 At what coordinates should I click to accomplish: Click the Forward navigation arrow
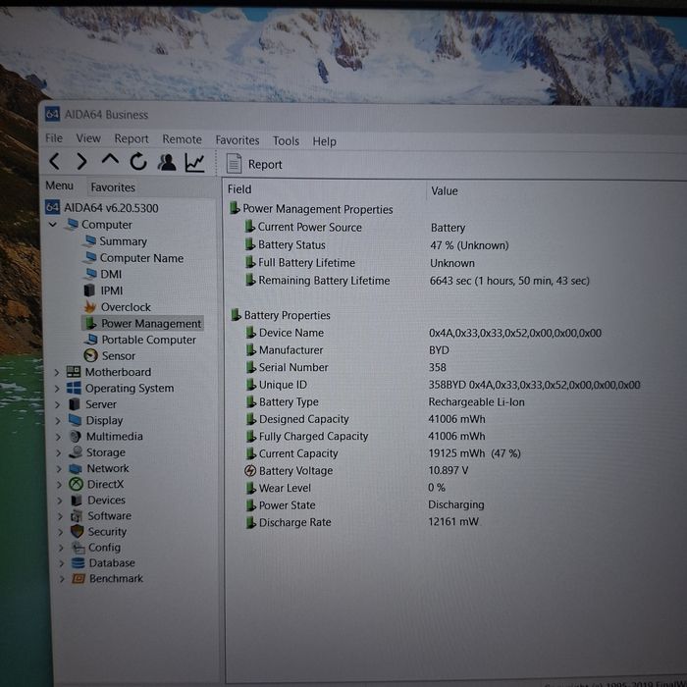[81, 162]
